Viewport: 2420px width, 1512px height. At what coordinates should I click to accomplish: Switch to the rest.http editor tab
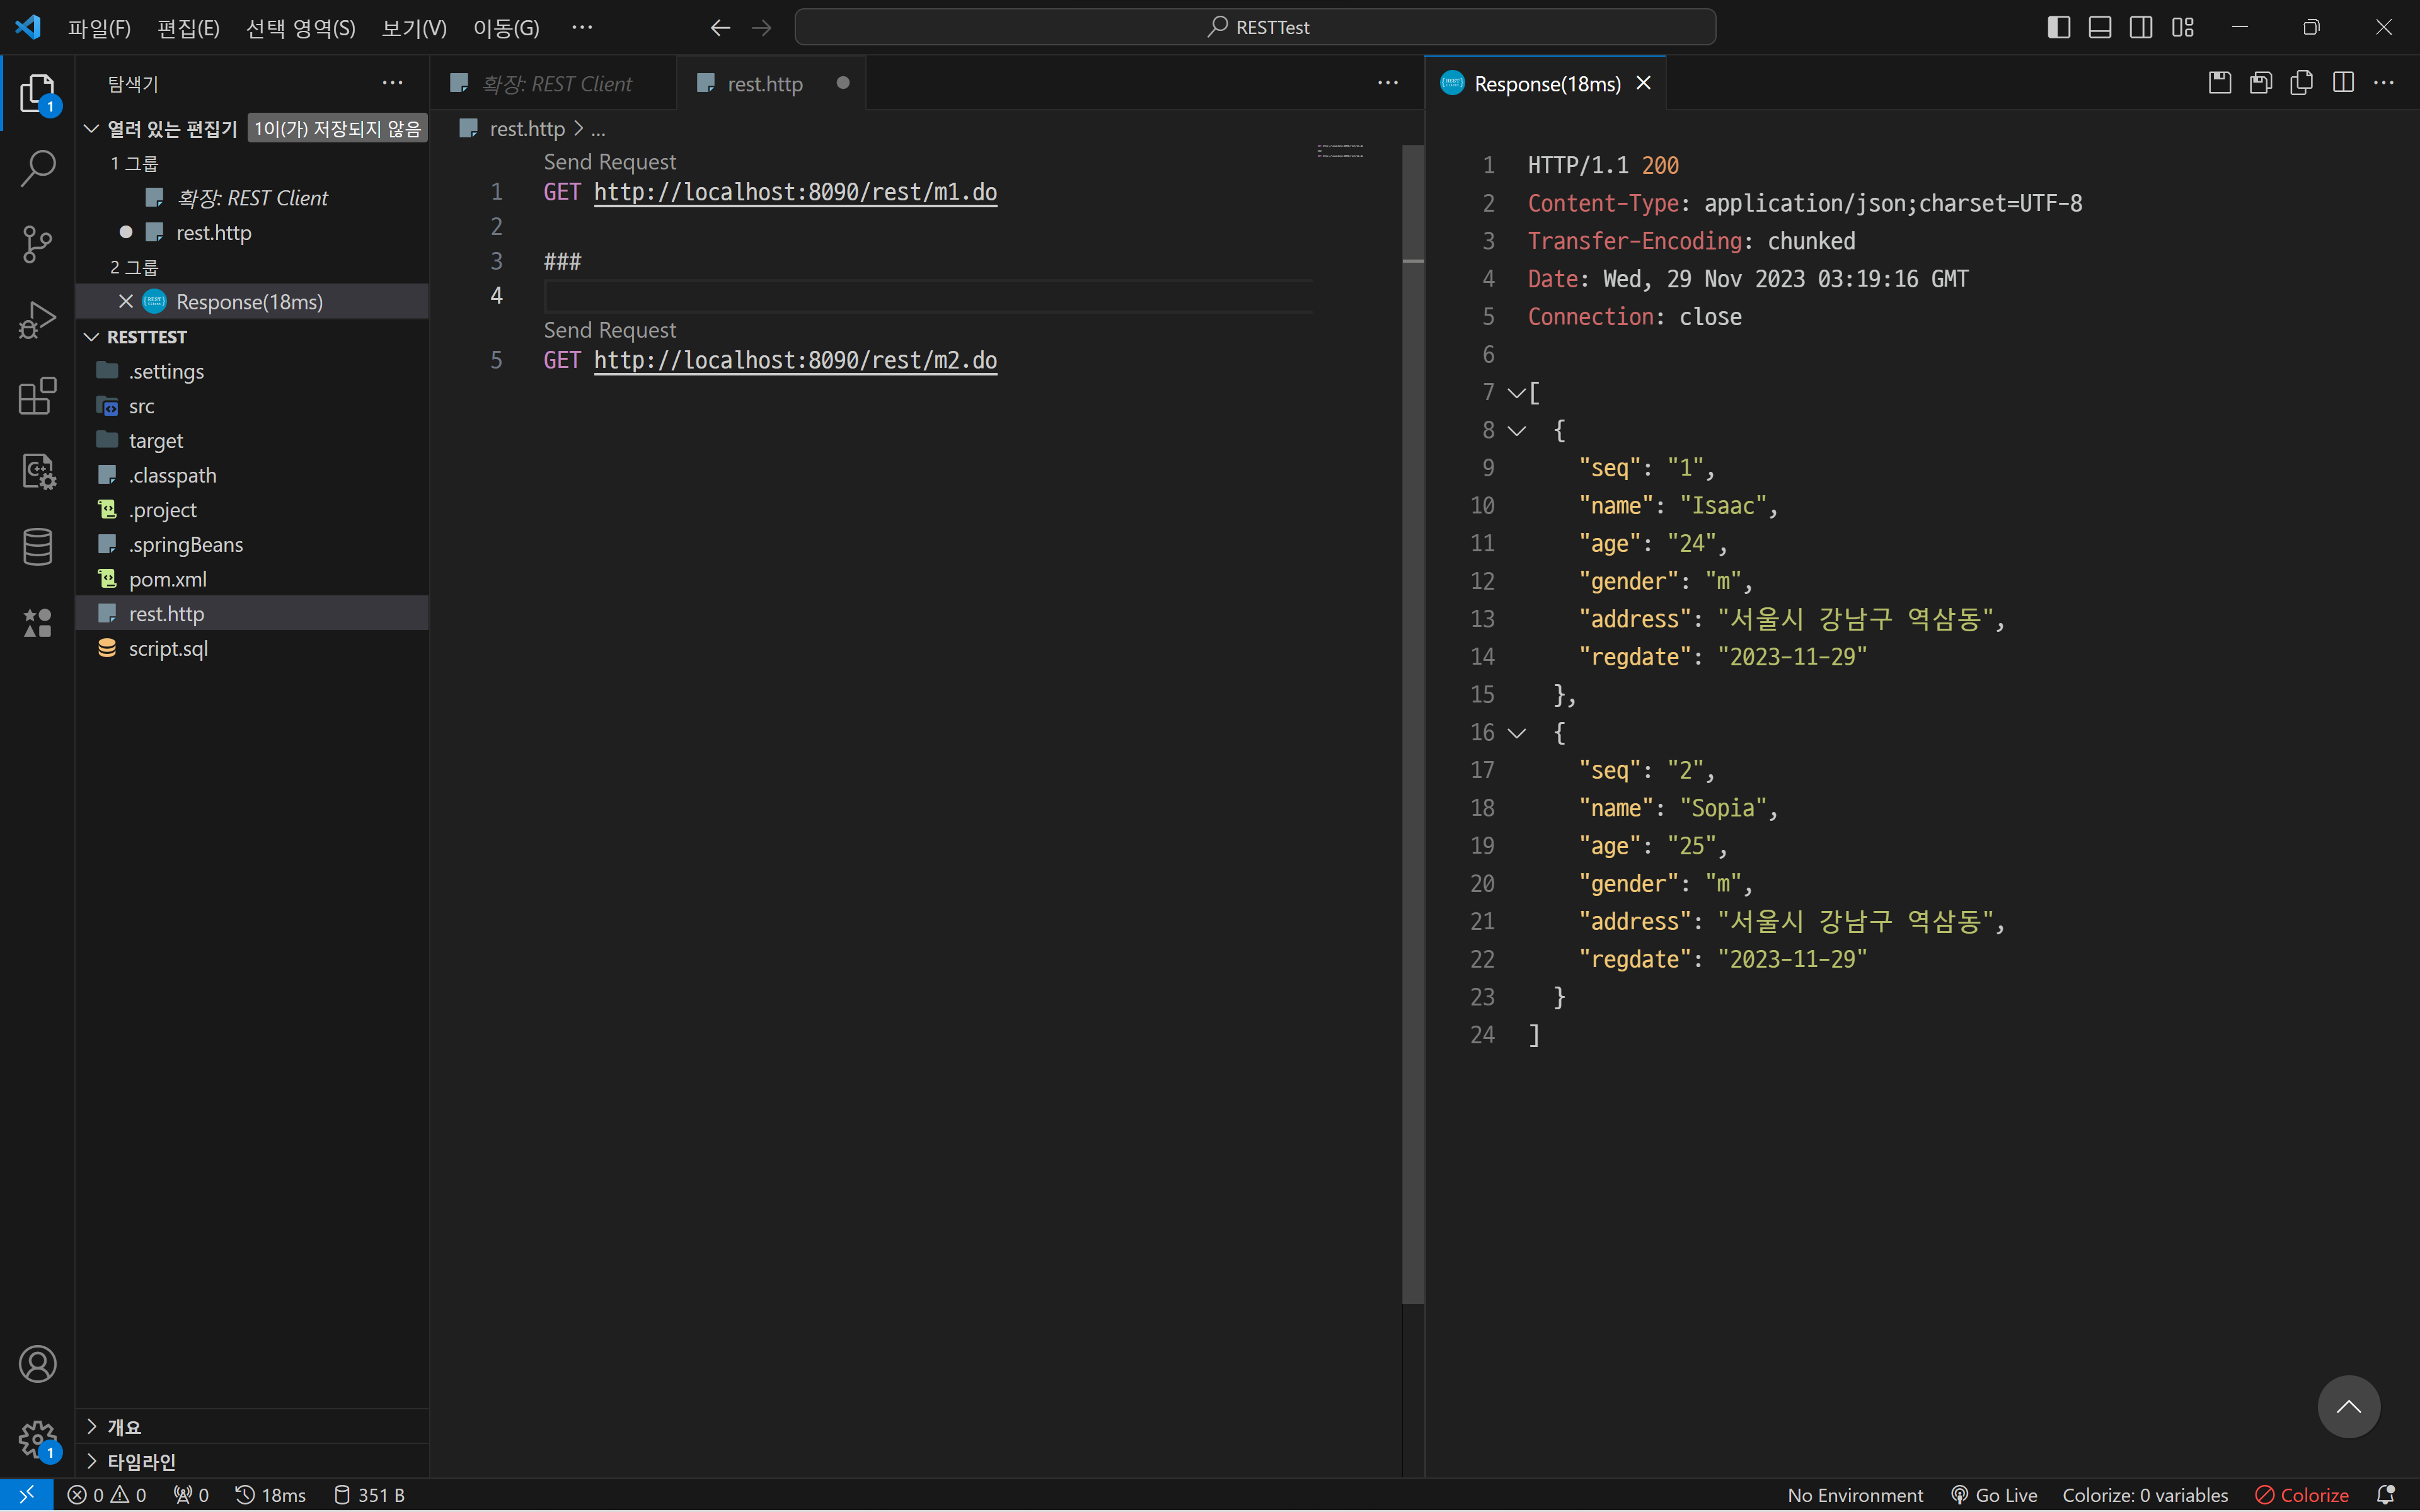765,84
